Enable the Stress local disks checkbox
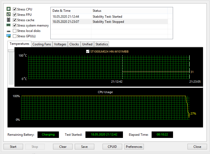The width and height of the screenshot is (210, 154). (15, 31)
